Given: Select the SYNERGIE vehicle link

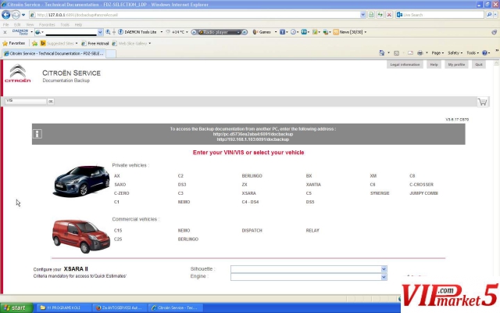Looking at the screenshot, I should [380, 193].
